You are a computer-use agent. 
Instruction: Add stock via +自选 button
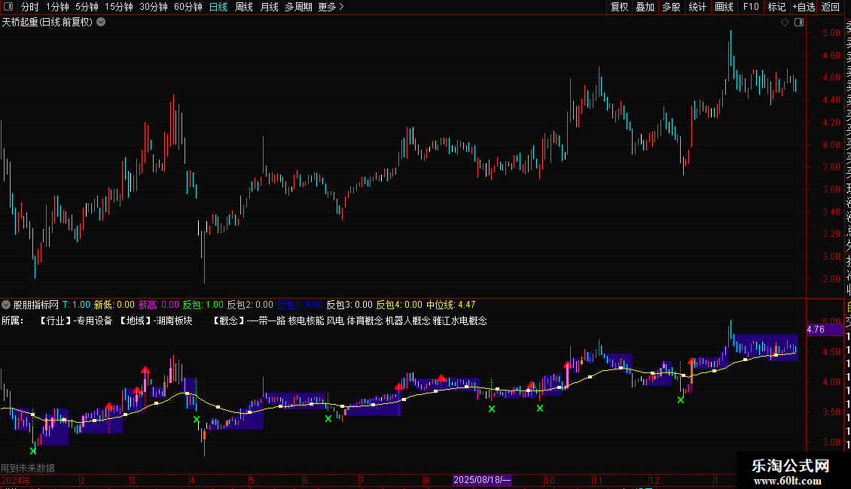tap(804, 7)
